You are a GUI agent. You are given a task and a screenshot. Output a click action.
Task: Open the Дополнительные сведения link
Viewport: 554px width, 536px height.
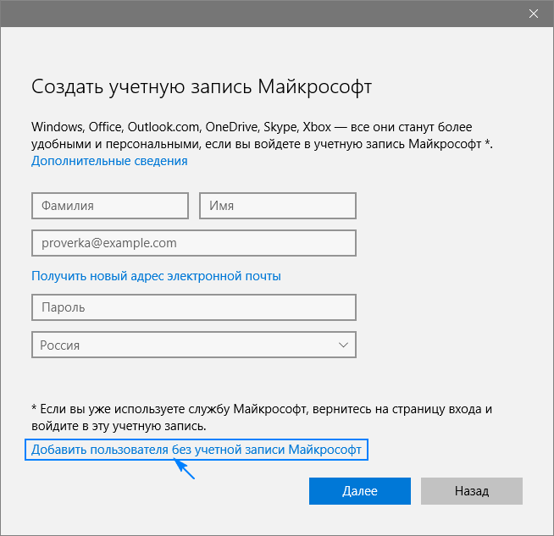tap(109, 161)
